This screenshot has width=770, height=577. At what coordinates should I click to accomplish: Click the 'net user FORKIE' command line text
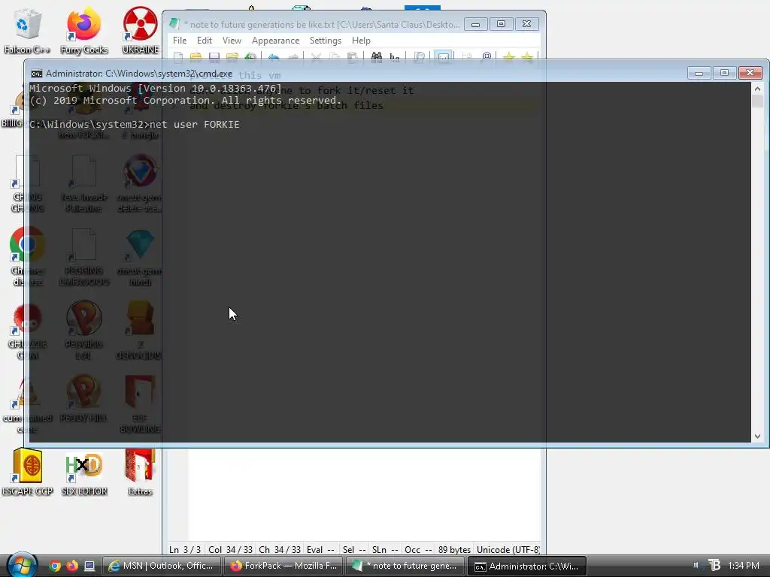(x=195, y=124)
